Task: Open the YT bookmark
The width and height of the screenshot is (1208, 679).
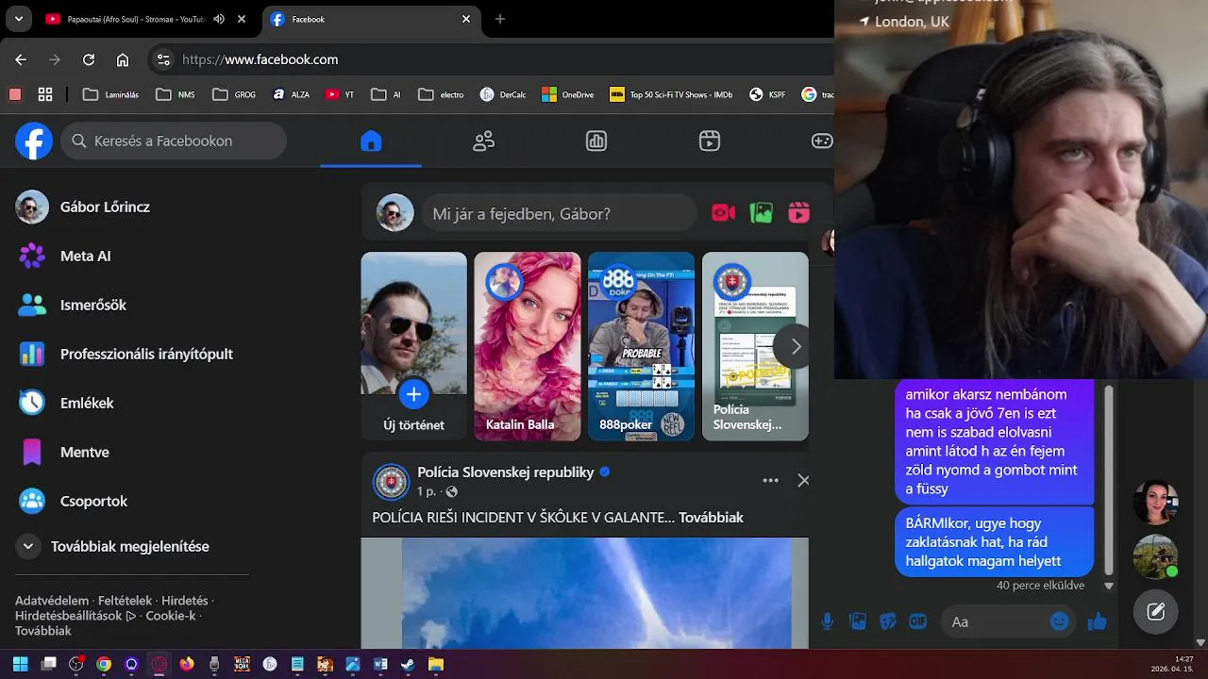Action: (x=340, y=94)
